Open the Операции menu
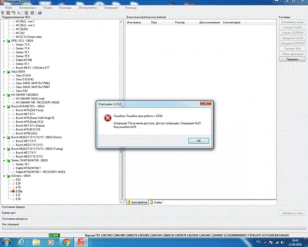This screenshot has height=247, width=308. pyautogui.click(x=111, y=8)
